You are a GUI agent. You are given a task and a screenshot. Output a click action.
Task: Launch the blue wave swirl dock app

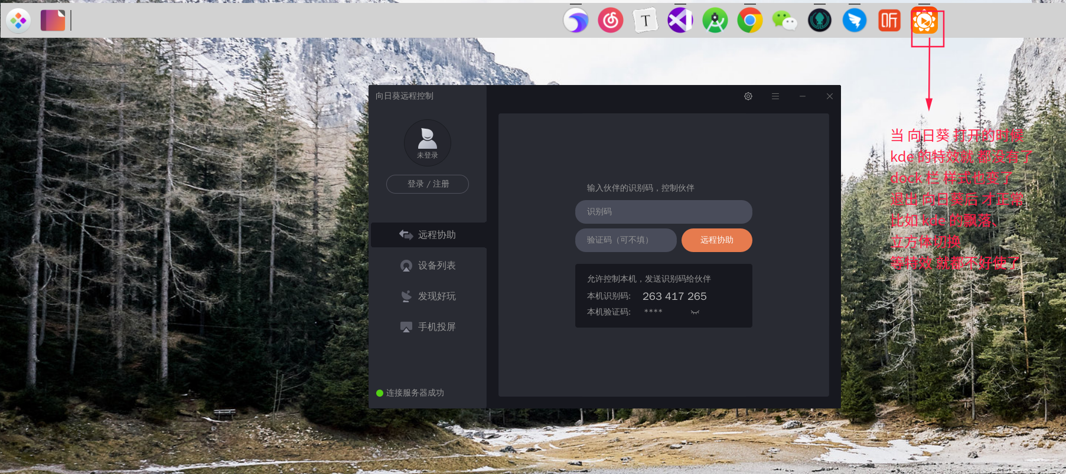click(576, 21)
